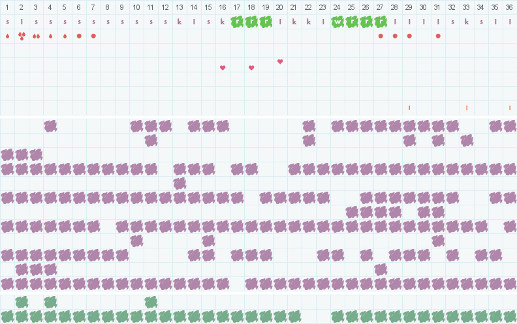The image size is (517, 324).
Task: Select the red dot on day 27
Action: [x=381, y=36]
